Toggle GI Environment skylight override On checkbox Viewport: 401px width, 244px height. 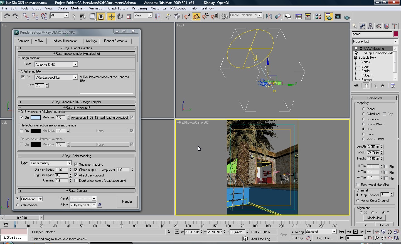tap(22, 118)
